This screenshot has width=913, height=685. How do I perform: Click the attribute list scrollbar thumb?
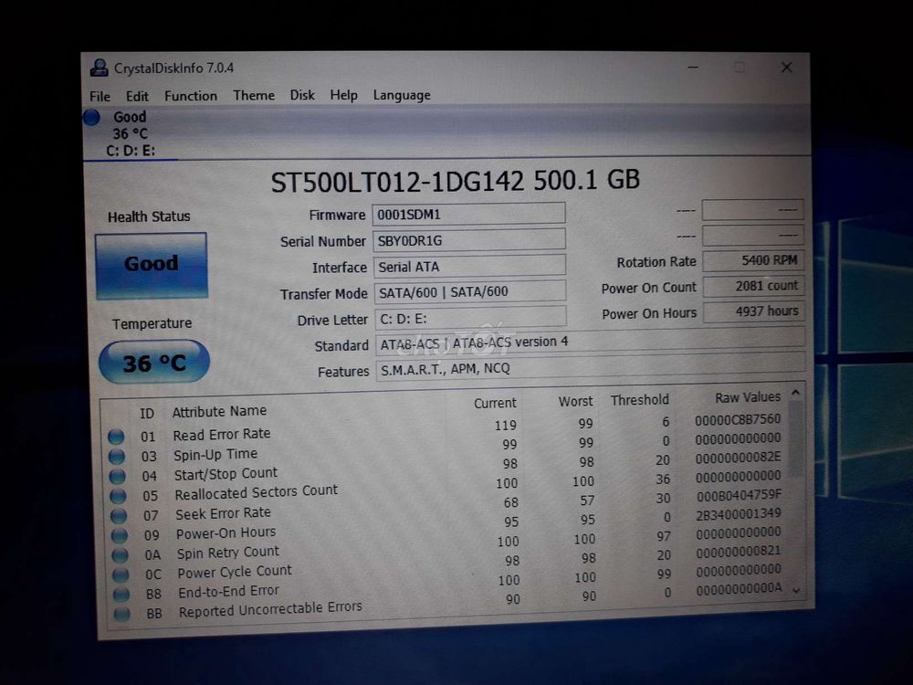pos(795,440)
